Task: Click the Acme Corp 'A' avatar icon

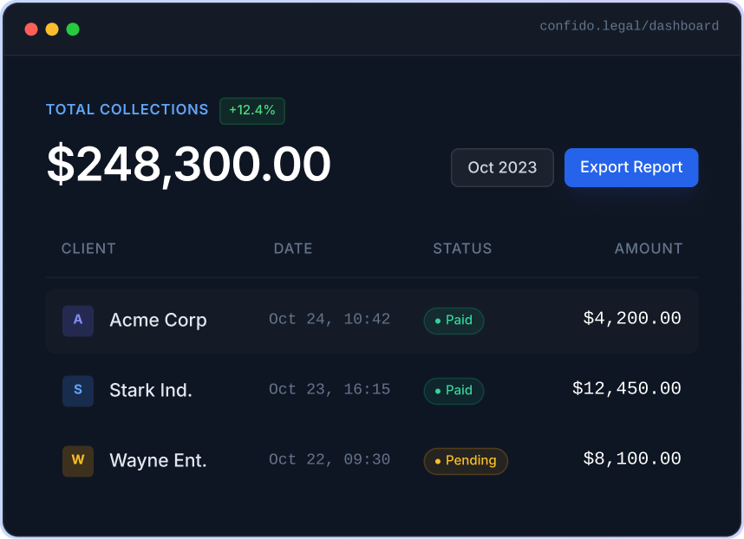Action: (x=78, y=321)
